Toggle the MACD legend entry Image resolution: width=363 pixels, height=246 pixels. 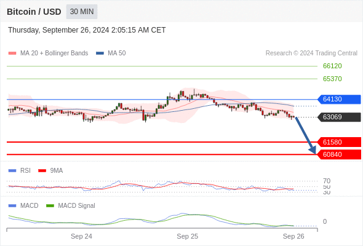(x=23, y=205)
